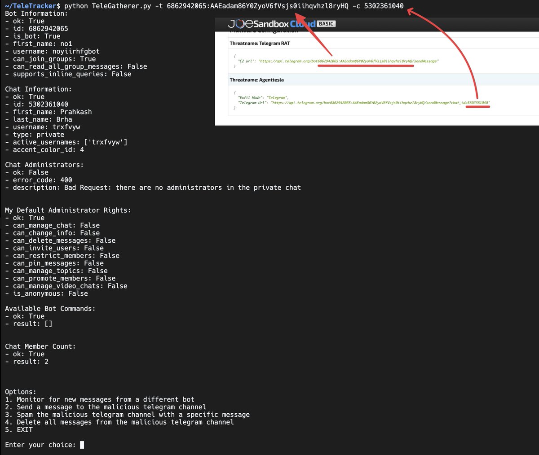
Task: Click the "result: []" line
Action: pos(29,324)
